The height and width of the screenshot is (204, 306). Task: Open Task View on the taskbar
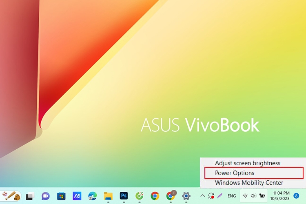(30, 196)
